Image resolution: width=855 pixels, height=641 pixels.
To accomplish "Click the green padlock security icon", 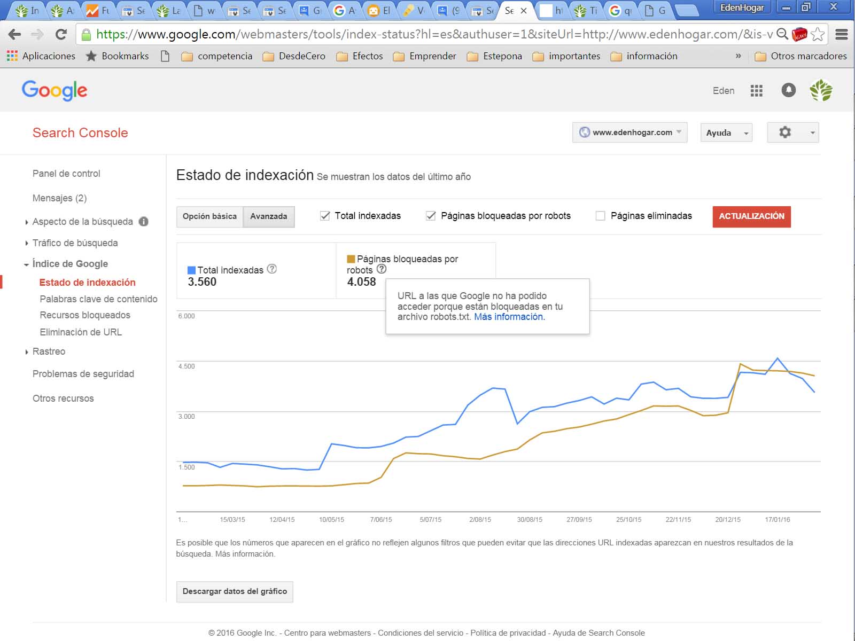I will tap(86, 35).
